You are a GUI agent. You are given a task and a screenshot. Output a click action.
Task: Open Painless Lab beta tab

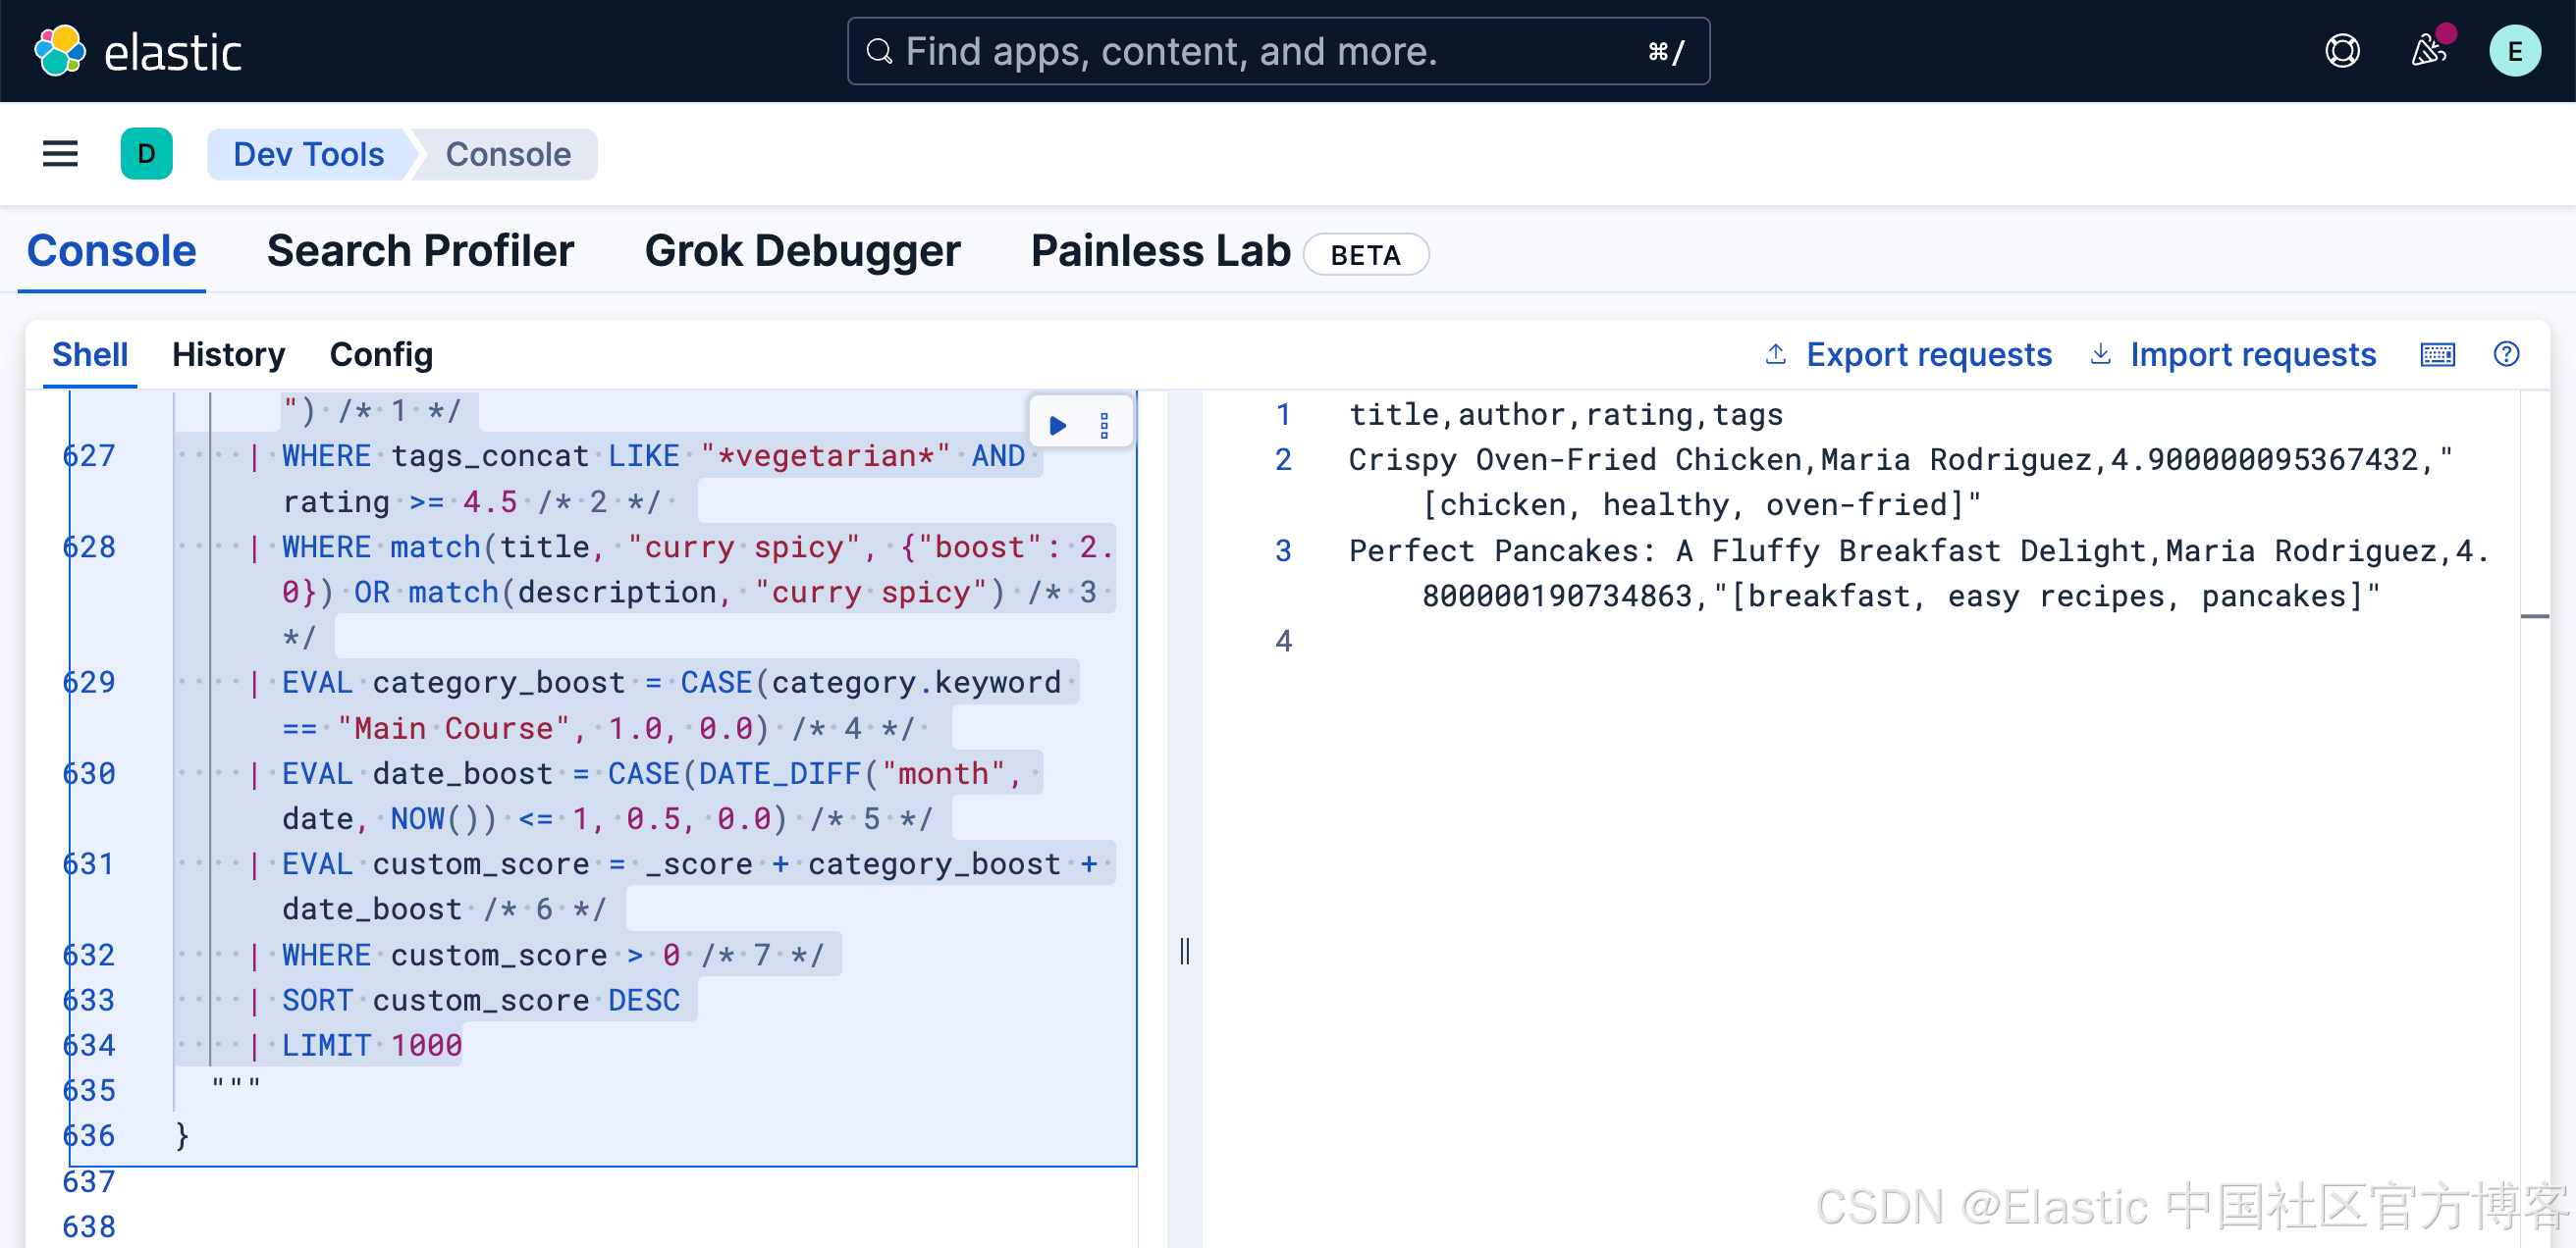click(1160, 251)
